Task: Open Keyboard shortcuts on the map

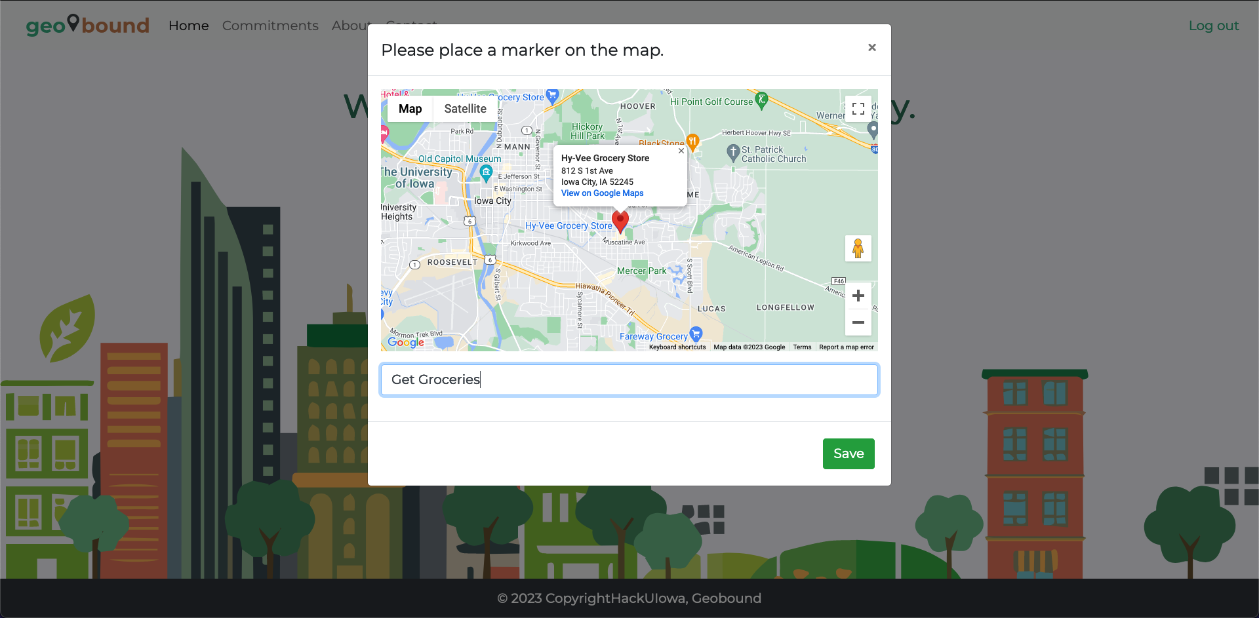Action: (x=677, y=347)
